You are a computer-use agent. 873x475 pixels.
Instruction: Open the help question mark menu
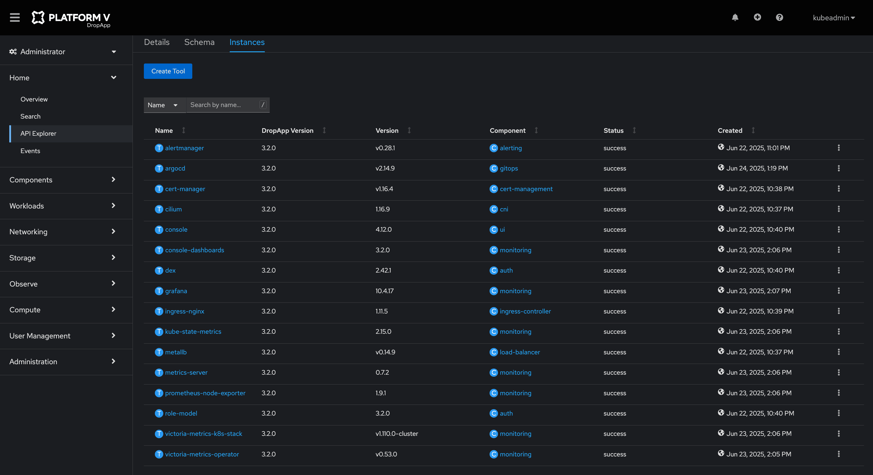coord(779,17)
